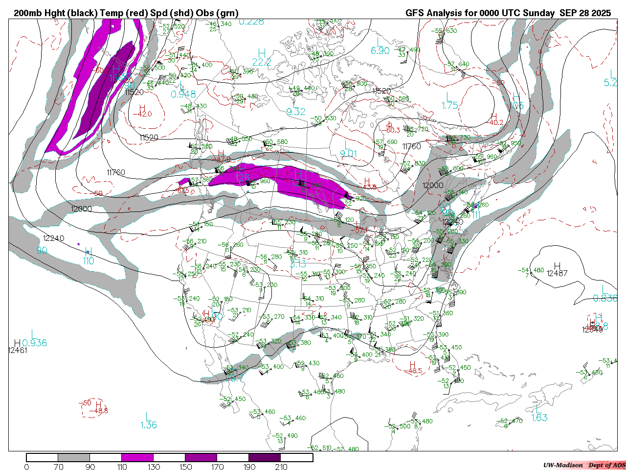This screenshot has width=626, height=470.
Task: Click the magenta 110-130 legend swatch
Action: 137,457
